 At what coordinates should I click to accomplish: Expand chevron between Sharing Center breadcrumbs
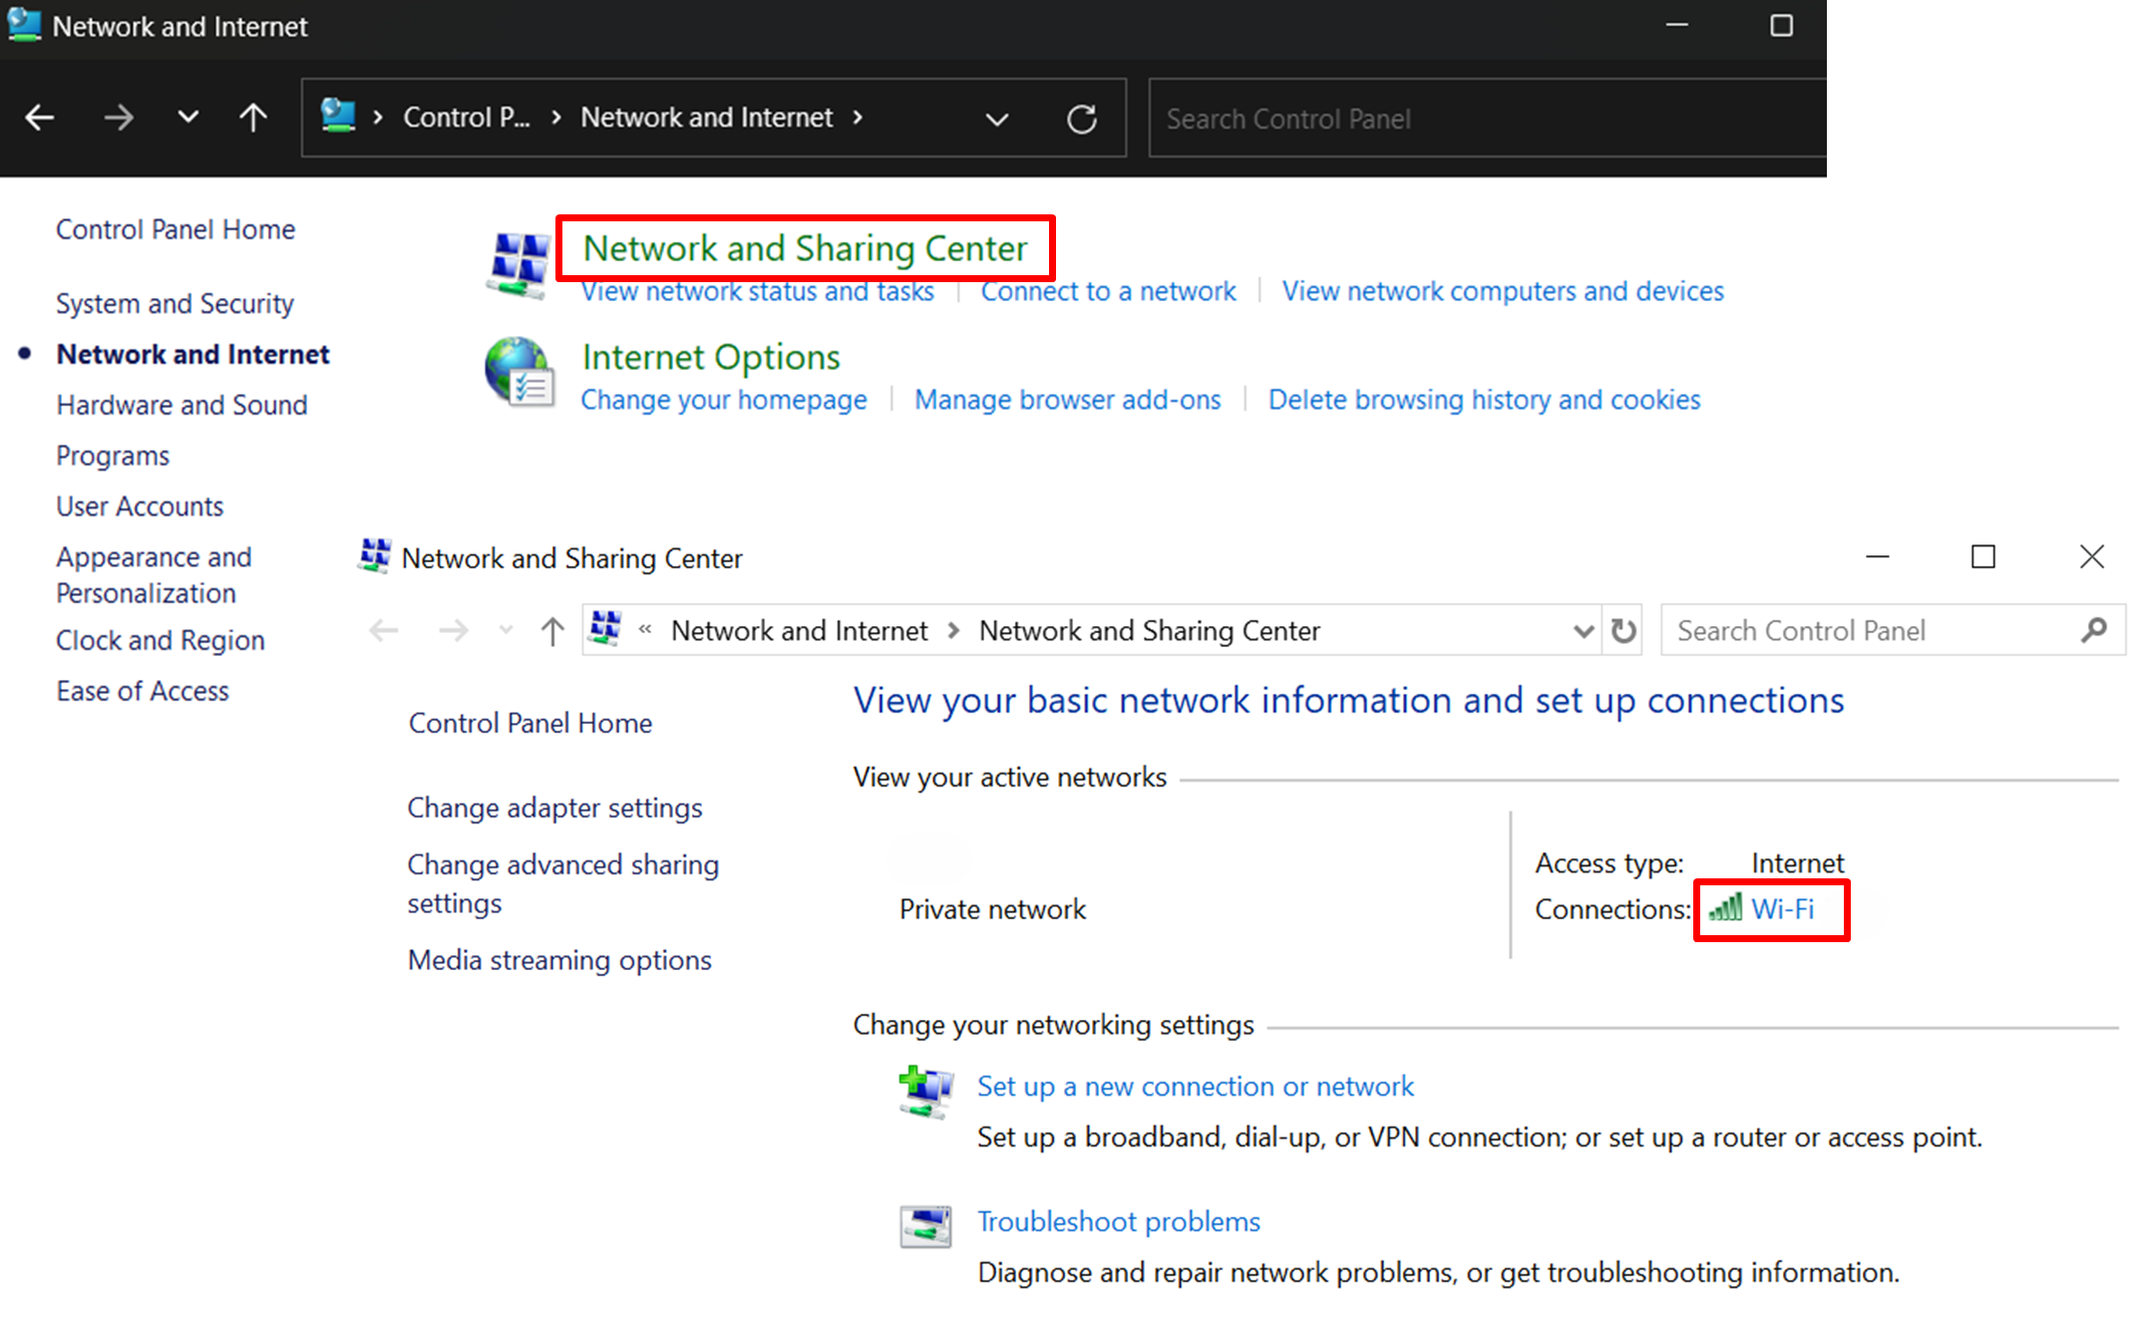(953, 630)
